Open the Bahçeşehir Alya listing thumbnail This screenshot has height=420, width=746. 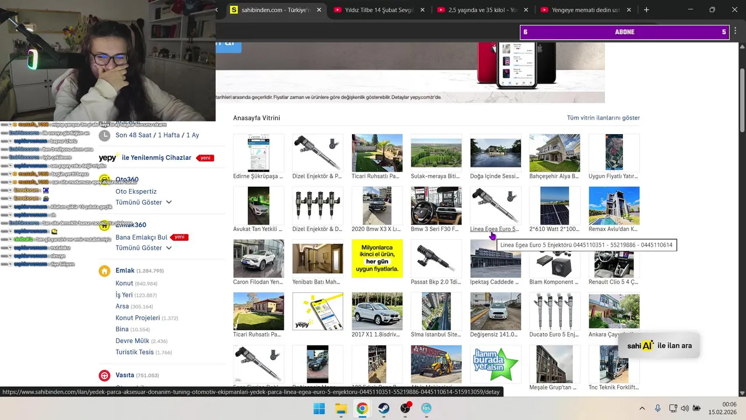(x=554, y=153)
